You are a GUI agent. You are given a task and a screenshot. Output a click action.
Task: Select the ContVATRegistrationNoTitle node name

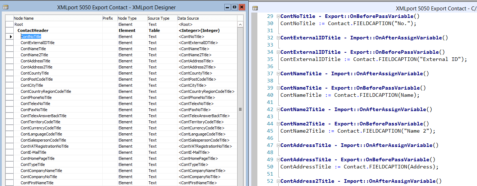[x=44, y=146]
